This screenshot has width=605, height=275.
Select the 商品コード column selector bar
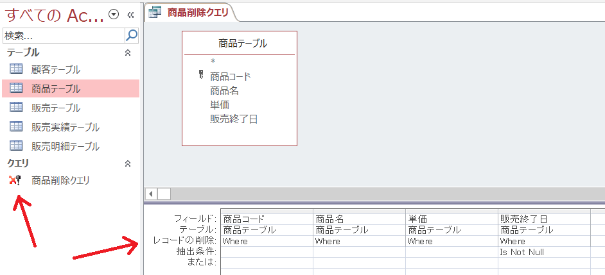click(x=267, y=212)
